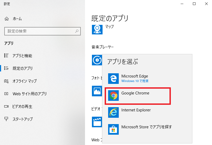Choose Microsoft Edge from app list
212x145 pixels.
147,79
